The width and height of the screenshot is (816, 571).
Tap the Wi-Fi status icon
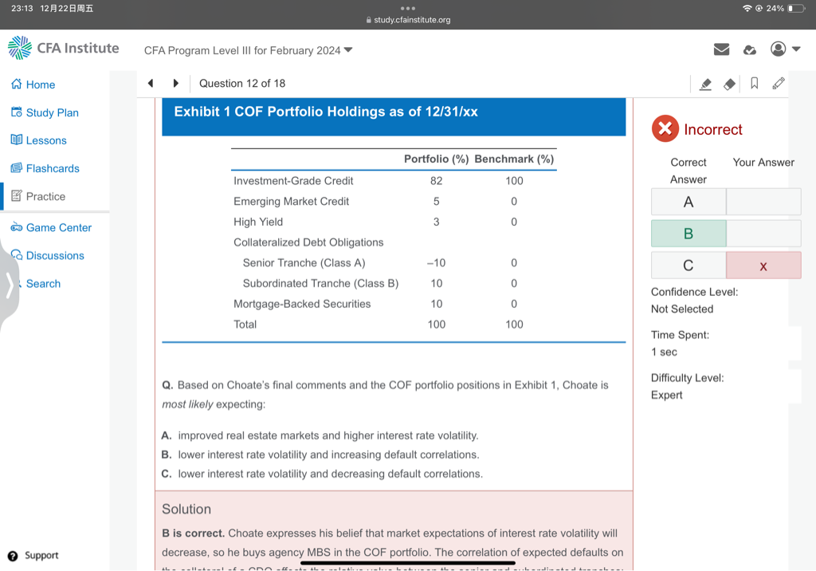coord(747,8)
